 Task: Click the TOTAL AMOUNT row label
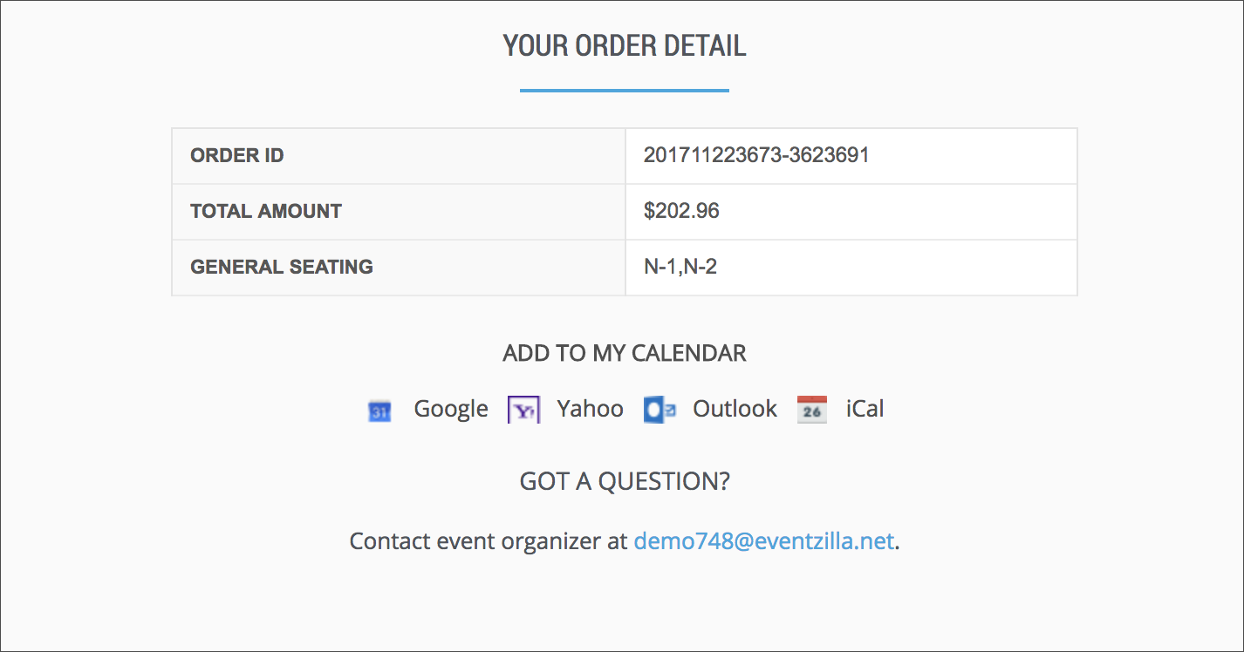265,211
